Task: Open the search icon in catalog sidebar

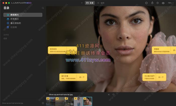Action: pyautogui.click(x=43, y=8)
